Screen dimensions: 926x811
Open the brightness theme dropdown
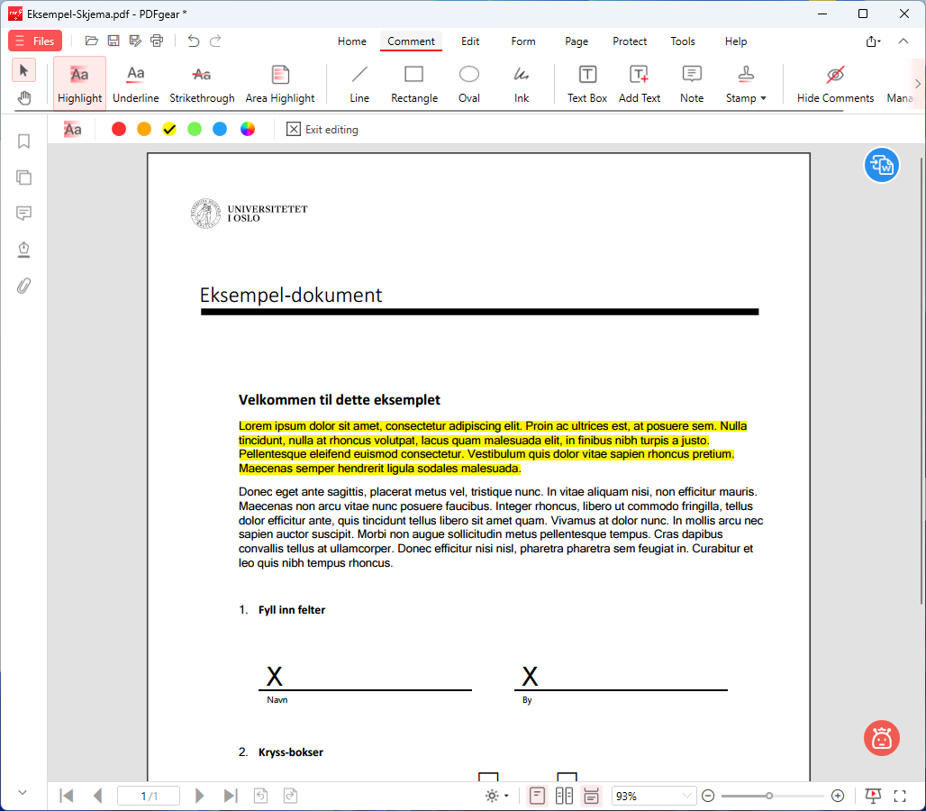pos(496,796)
